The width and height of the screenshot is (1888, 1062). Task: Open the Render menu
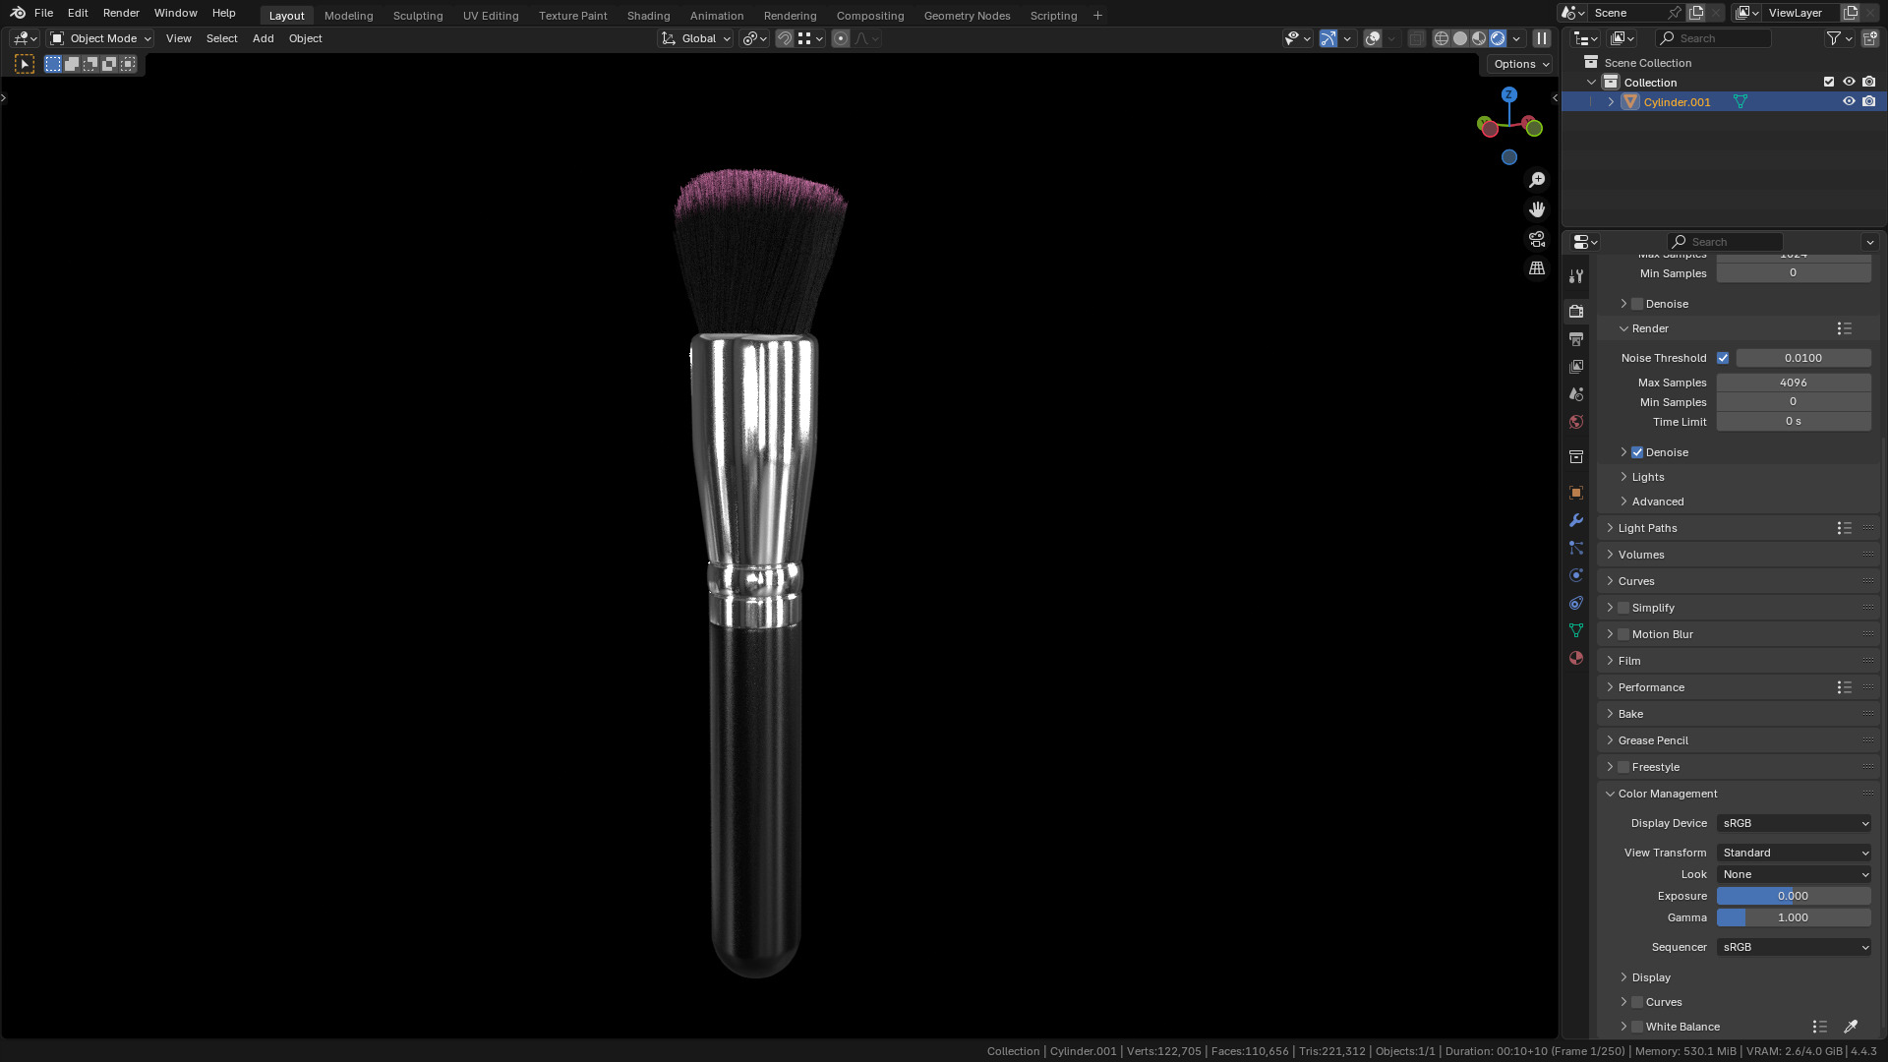tap(121, 13)
